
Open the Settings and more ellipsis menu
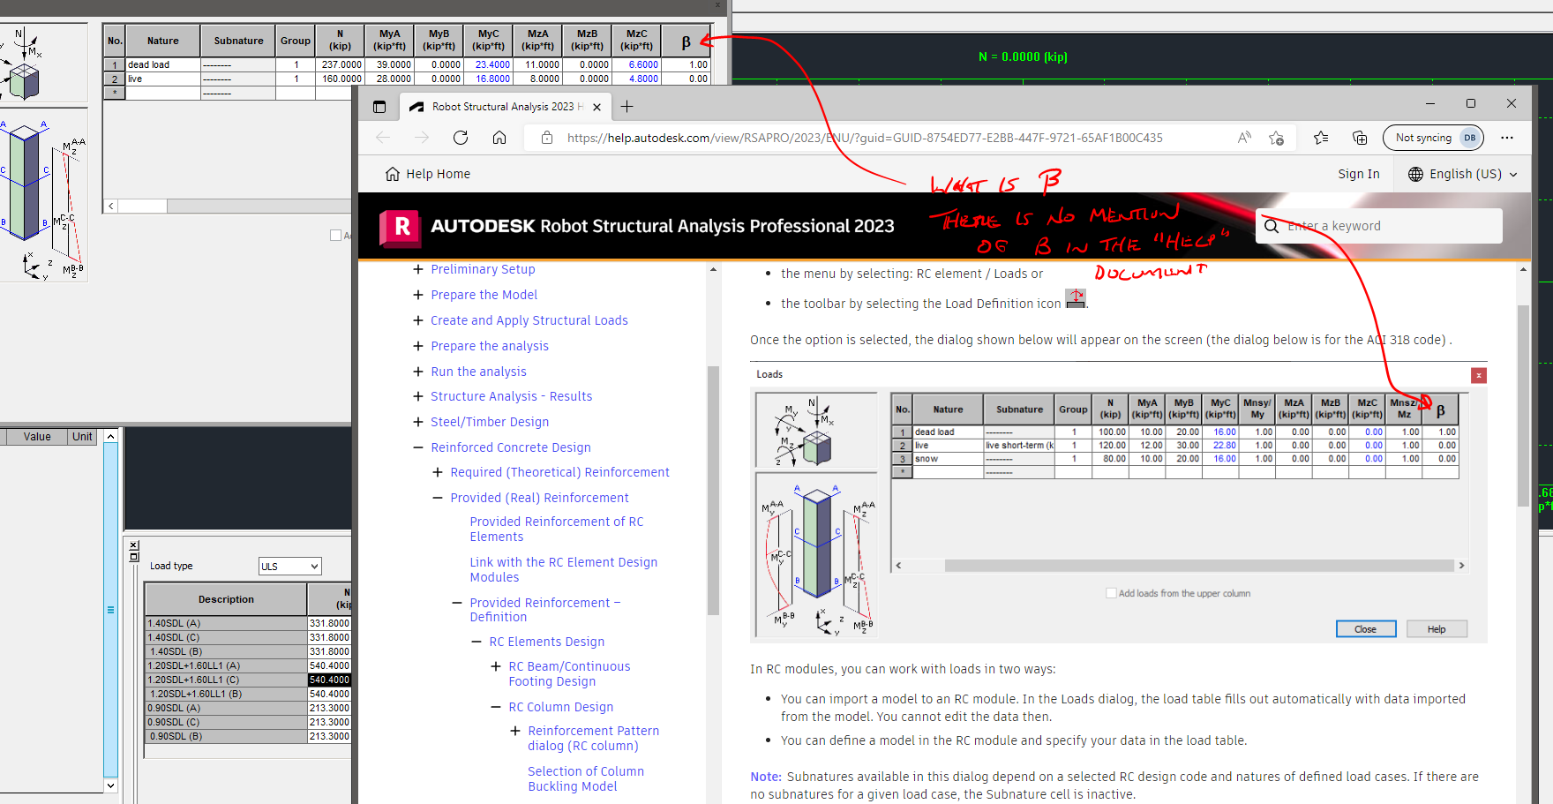(1508, 138)
